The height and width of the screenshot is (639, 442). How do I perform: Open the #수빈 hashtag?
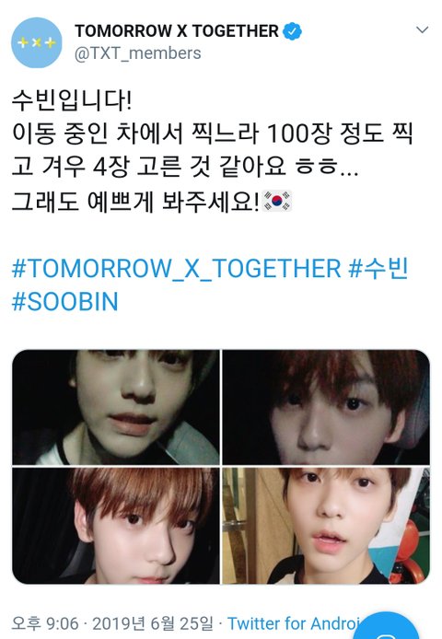tap(378, 268)
